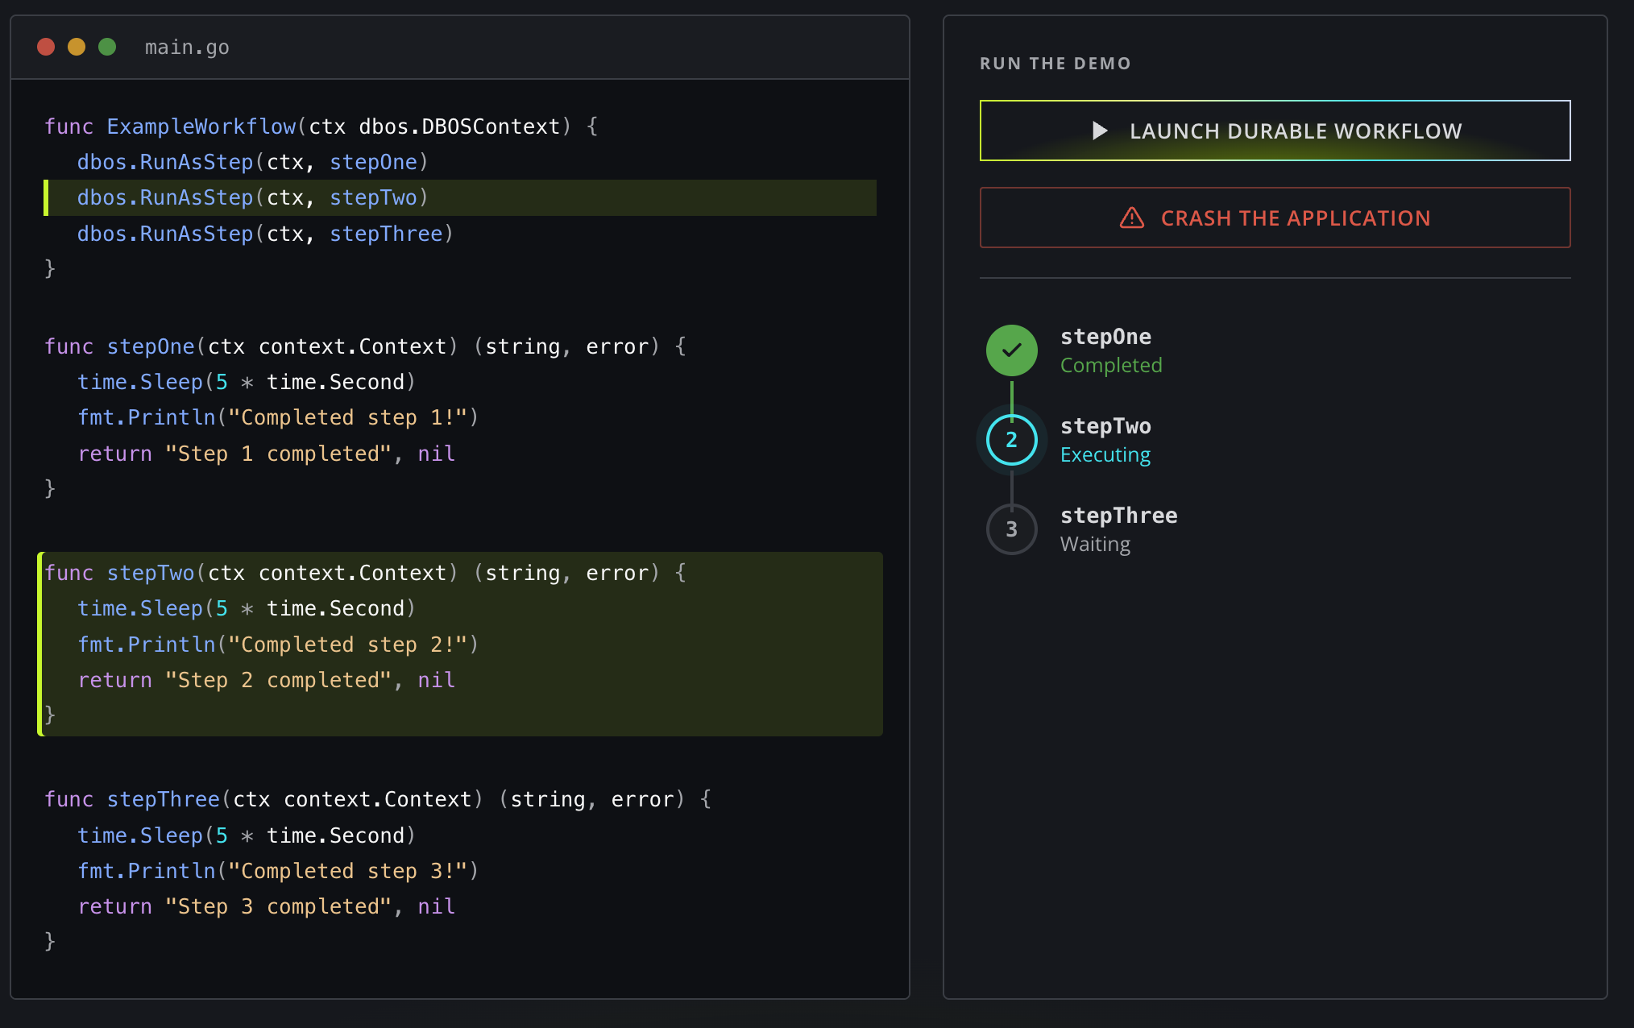Click the warning triangle icon in crash button

click(1132, 218)
